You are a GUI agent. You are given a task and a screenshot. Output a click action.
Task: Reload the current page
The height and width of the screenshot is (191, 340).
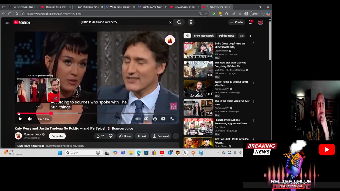coord(10,14)
